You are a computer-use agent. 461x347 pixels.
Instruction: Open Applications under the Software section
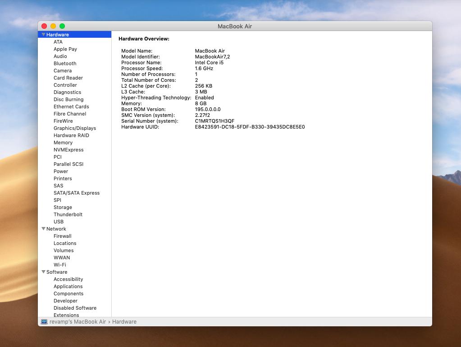[68, 286]
